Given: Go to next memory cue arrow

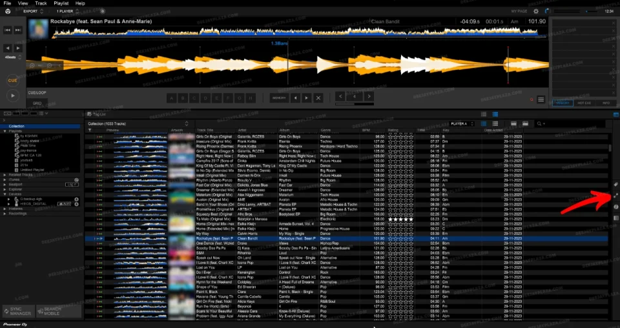Looking at the screenshot, I should (306, 98).
